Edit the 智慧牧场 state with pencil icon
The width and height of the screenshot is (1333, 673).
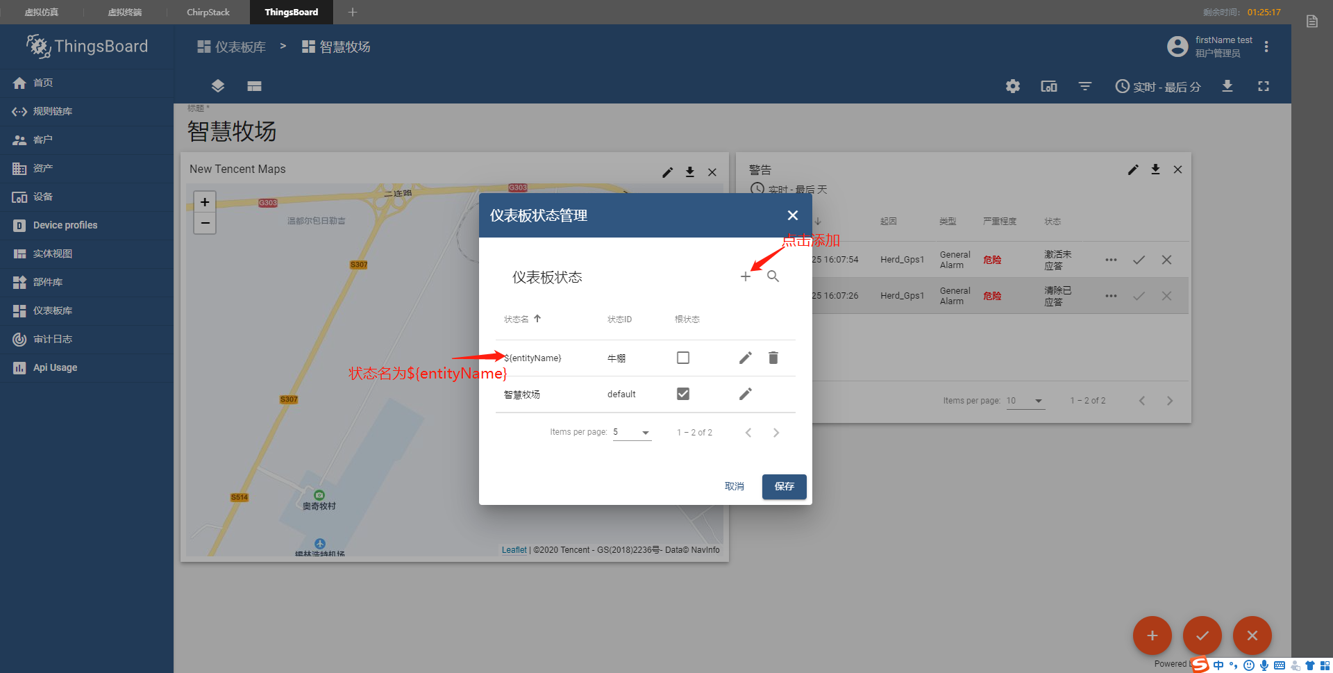click(745, 394)
